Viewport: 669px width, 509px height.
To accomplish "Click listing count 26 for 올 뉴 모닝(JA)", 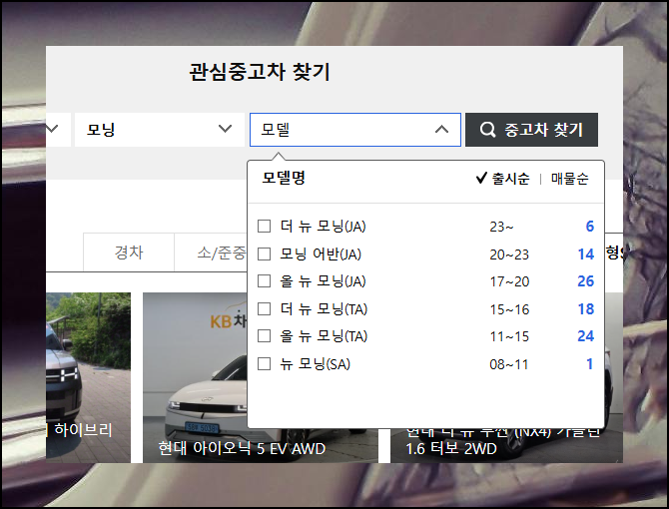I will click(586, 280).
